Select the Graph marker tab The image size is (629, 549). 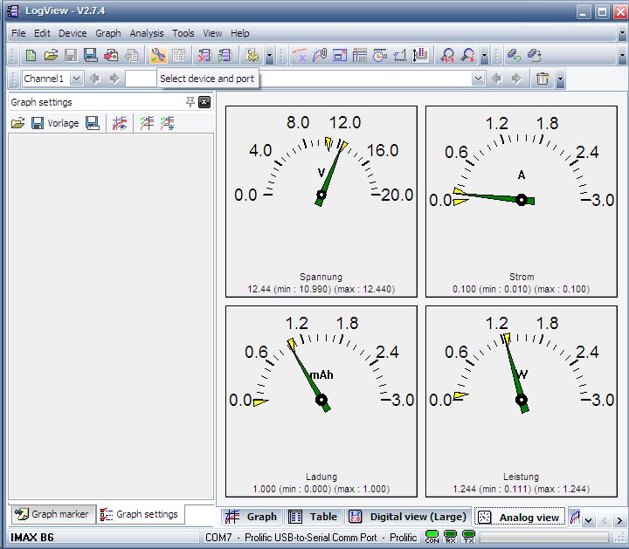pyautogui.click(x=52, y=514)
